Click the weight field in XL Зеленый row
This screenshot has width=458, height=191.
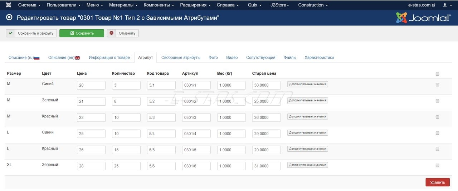(232, 166)
